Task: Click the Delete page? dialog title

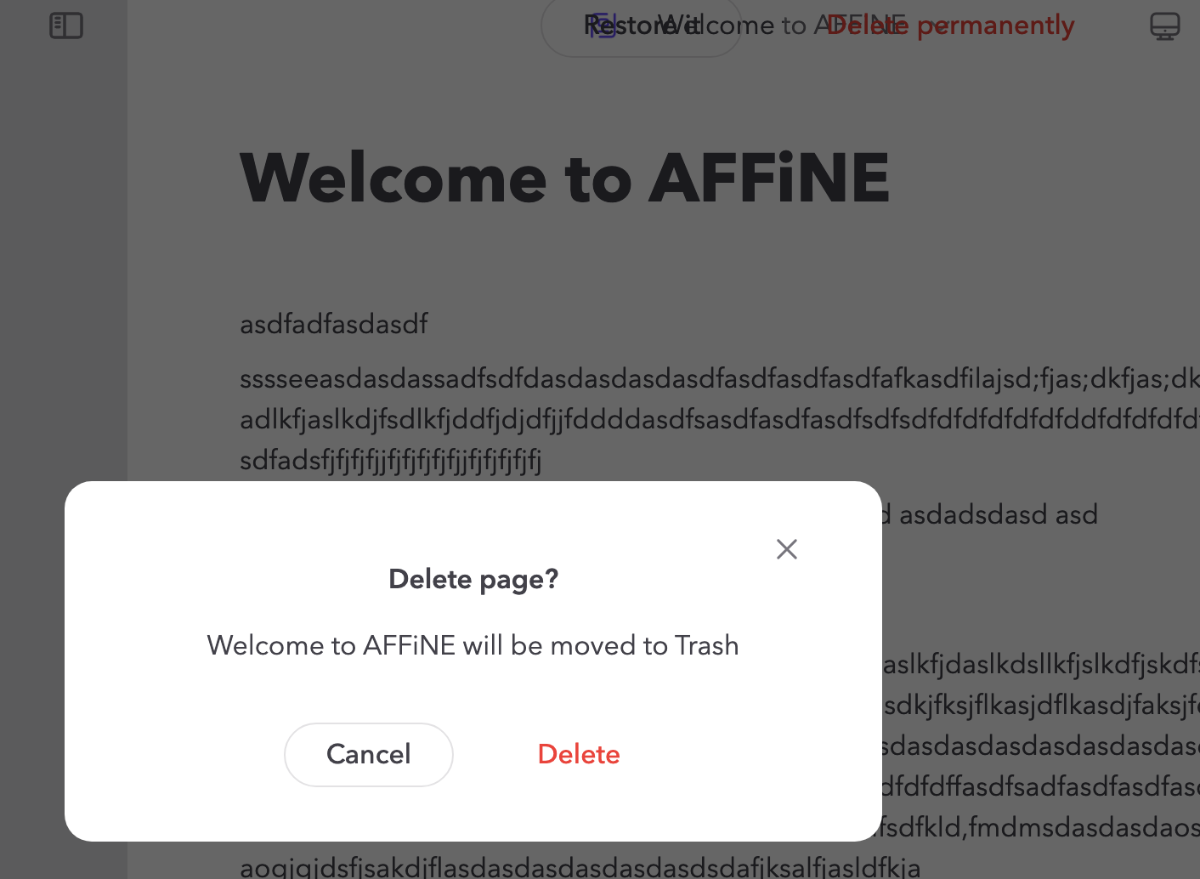Action: (473, 579)
